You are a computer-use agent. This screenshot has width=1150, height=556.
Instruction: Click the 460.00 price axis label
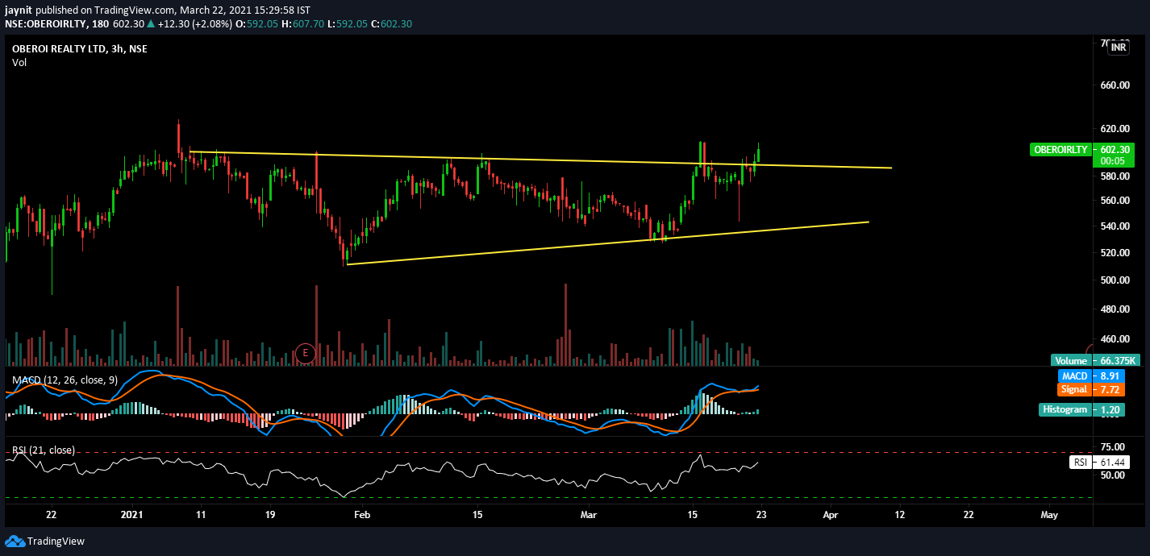pos(1116,339)
